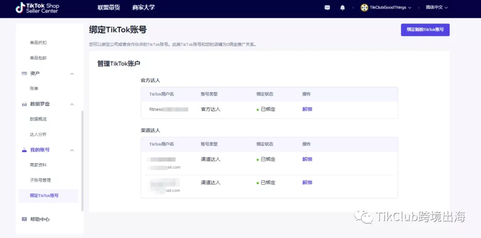Click the 帮助中心 question icon

(24, 219)
